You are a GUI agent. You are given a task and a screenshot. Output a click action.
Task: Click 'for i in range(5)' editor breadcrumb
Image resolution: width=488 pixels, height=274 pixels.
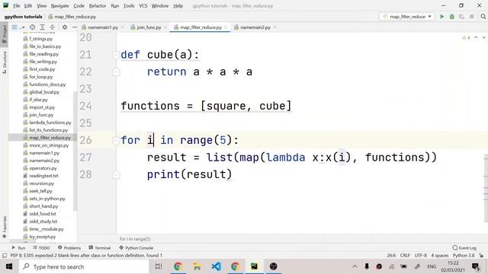click(x=135, y=239)
